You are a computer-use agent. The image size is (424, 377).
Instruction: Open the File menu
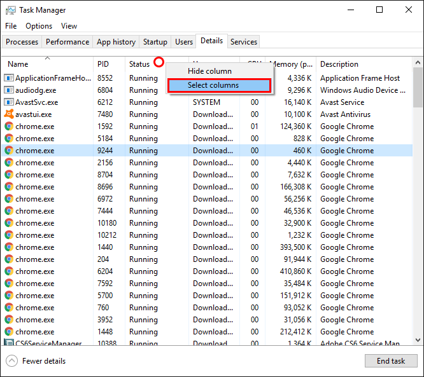point(11,26)
